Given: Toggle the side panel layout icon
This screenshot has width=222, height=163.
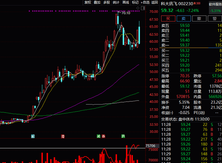Looking at the screenshot, I should 143,8.
